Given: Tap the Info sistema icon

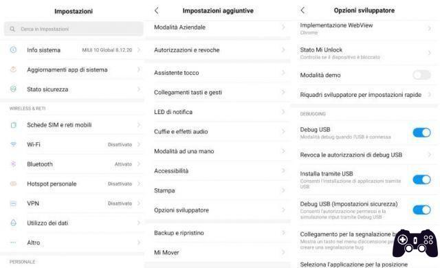Looking at the screenshot, I should click(x=13, y=50).
